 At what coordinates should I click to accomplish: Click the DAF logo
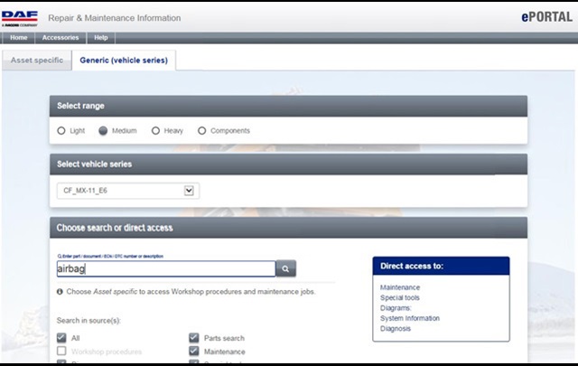19,17
